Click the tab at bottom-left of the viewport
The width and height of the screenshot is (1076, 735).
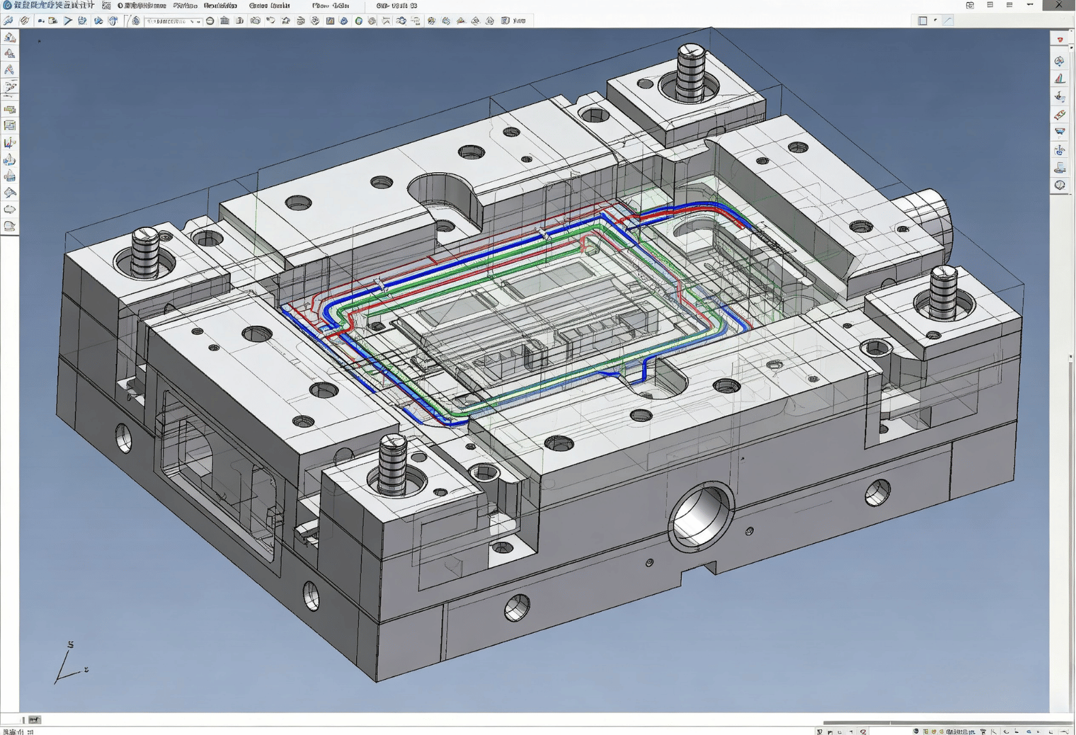34,719
